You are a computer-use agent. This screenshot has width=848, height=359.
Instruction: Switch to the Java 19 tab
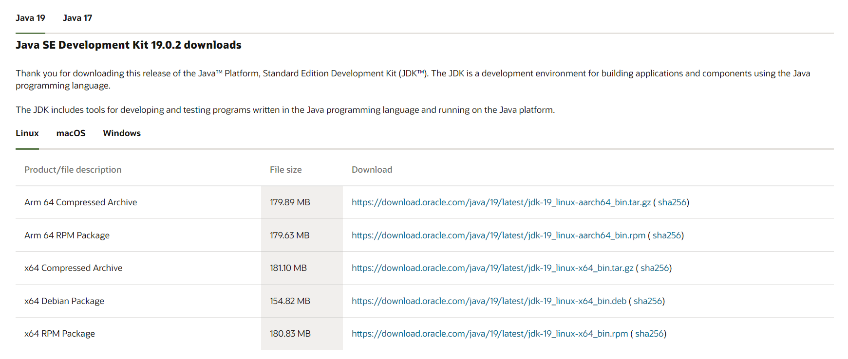click(x=30, y=18)
